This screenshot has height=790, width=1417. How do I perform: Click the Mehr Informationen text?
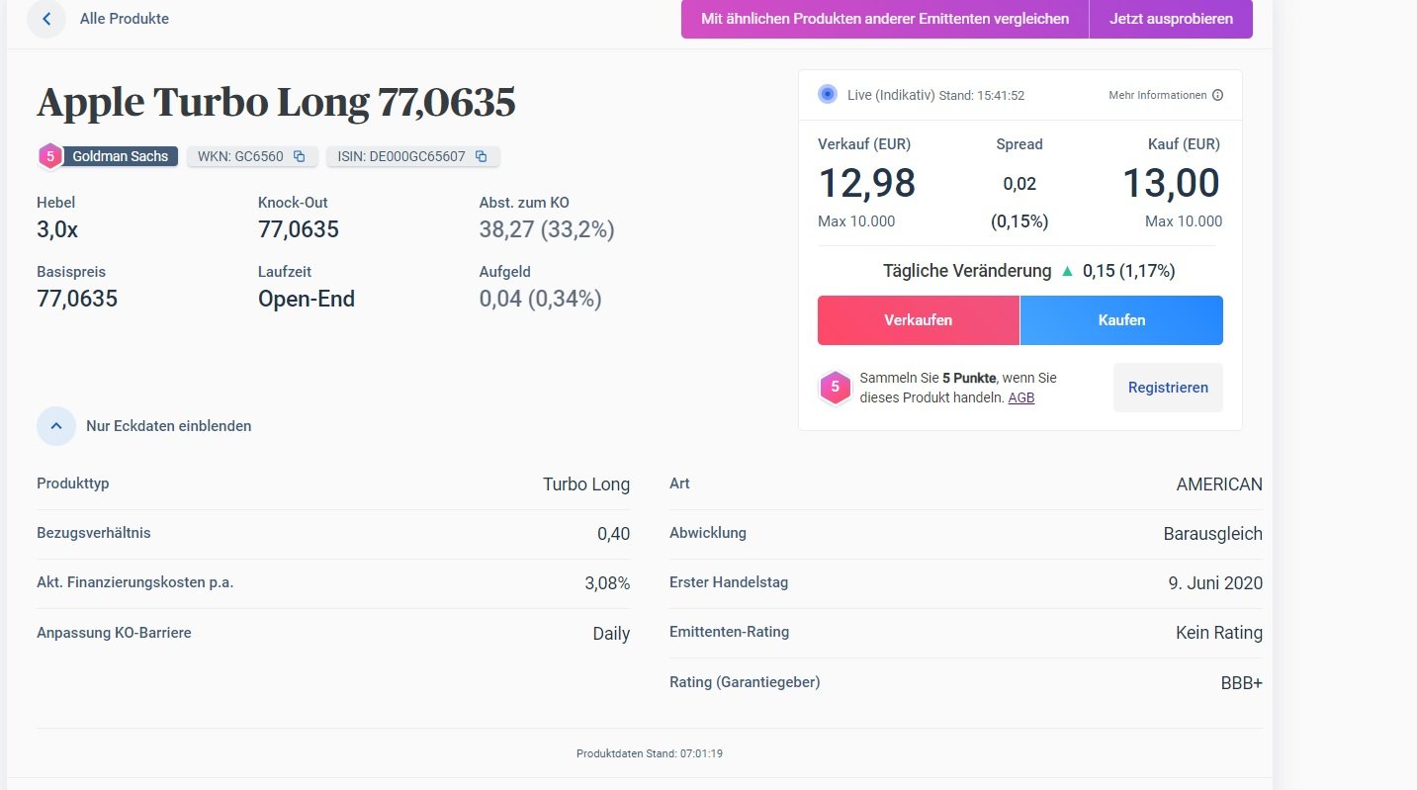coord(1157,96)
